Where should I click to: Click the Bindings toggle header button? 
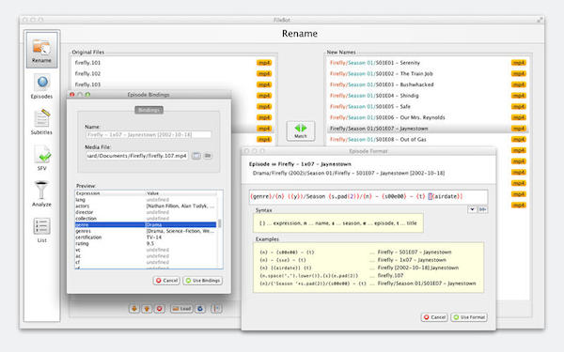click(149, 110)
